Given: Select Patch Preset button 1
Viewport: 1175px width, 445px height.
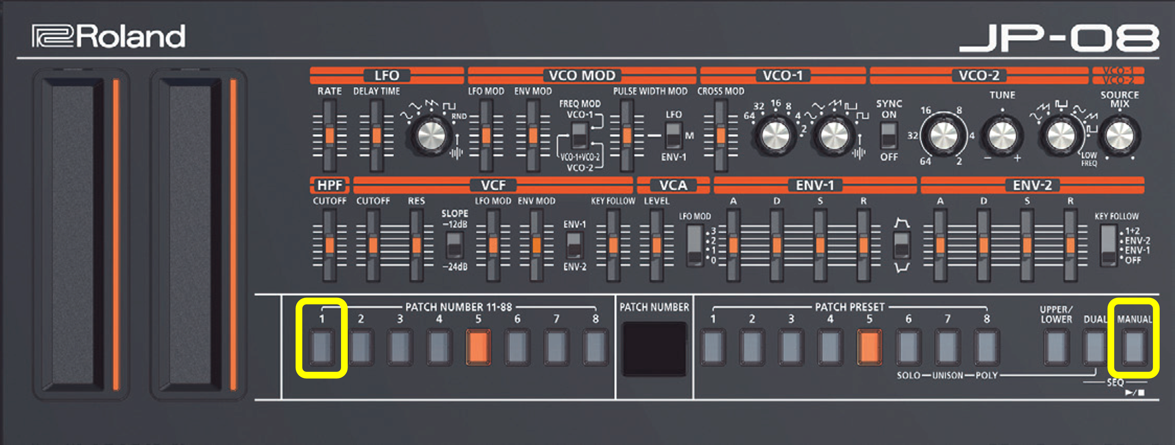Looking at the screenshot, I should 713,347.
